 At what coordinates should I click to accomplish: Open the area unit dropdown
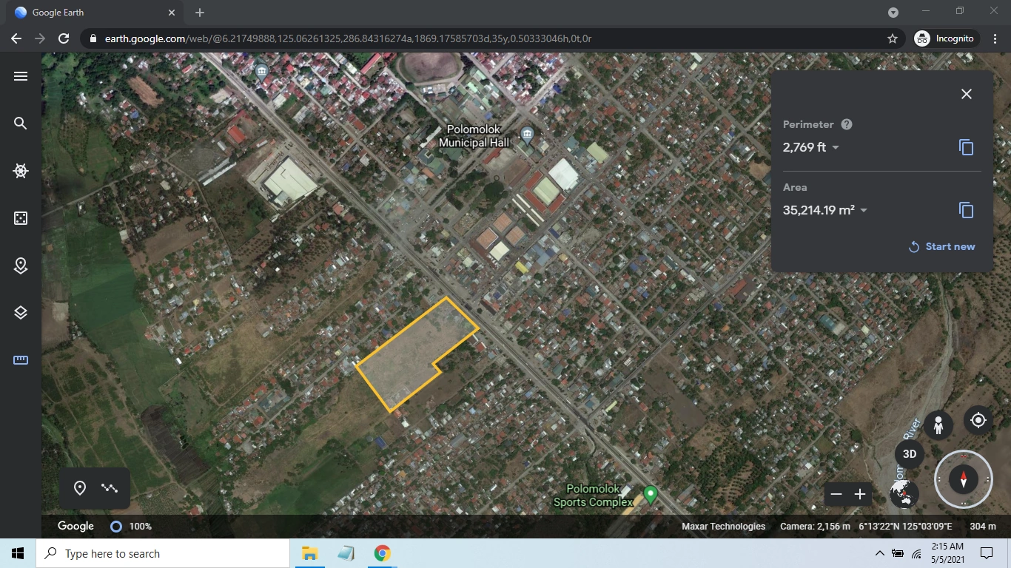863,211
